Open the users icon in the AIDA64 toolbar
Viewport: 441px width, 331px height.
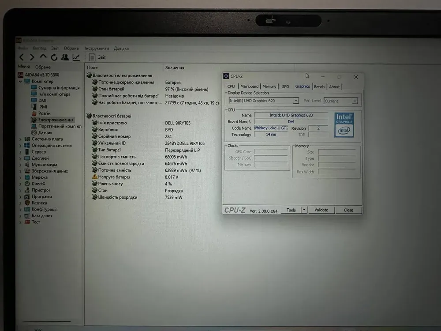pos(65,57)
